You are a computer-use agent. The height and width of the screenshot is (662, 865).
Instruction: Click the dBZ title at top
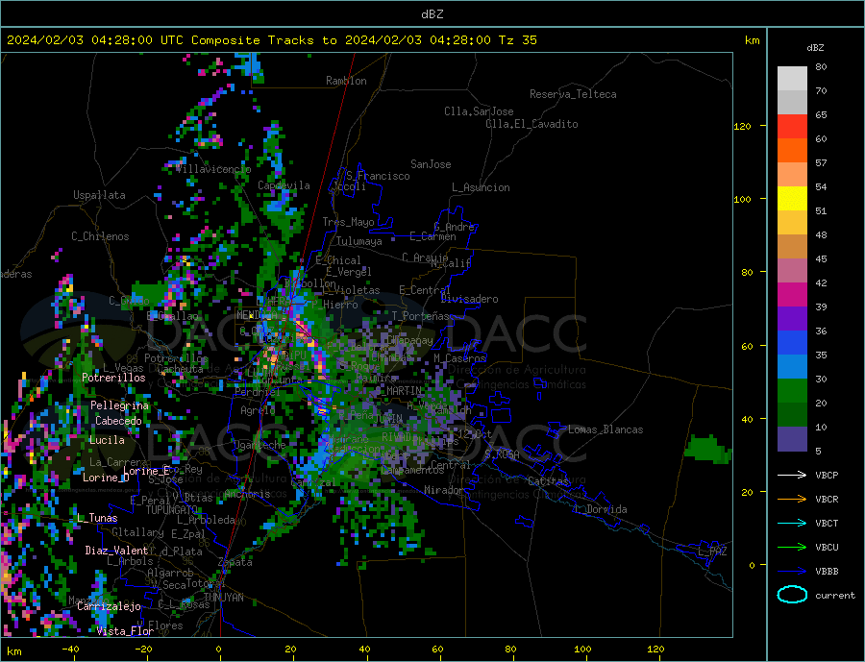point(432,14)
